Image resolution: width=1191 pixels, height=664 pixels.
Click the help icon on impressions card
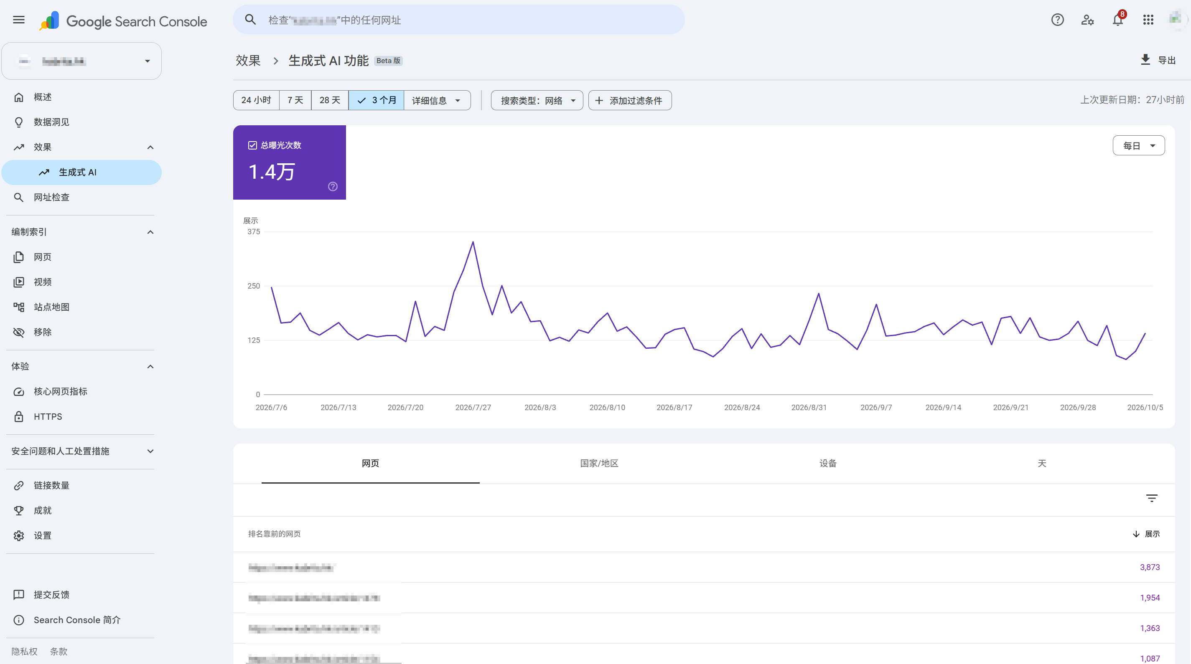coord(333,187)
